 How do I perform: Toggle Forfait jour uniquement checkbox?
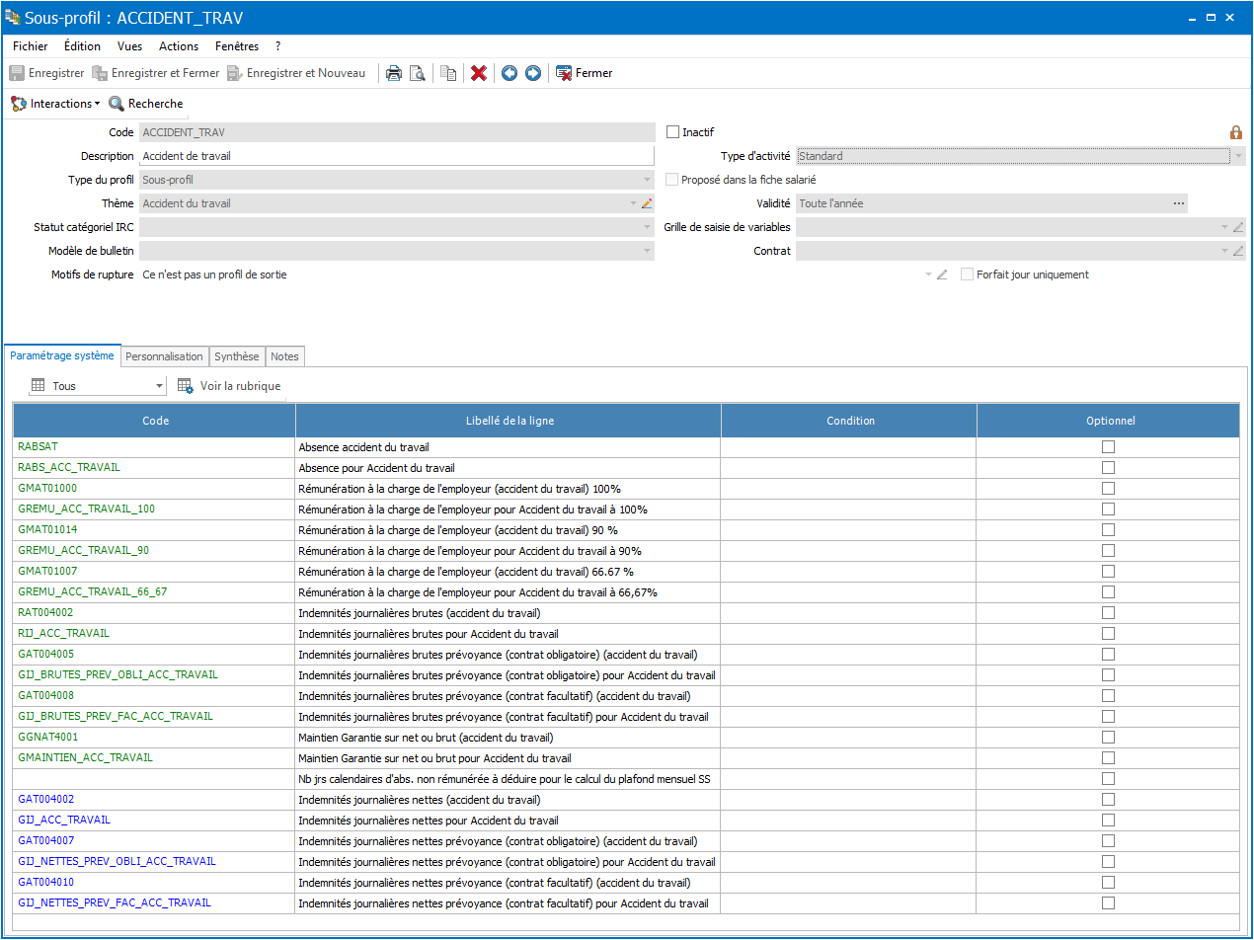point(968,274)
